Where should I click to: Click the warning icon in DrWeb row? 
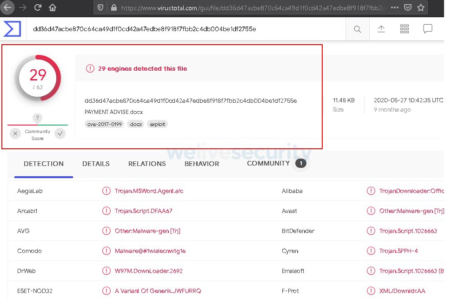pyautogui.click(x=106, y=271)
